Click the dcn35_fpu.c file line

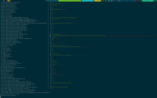click(x=18, y=22)
